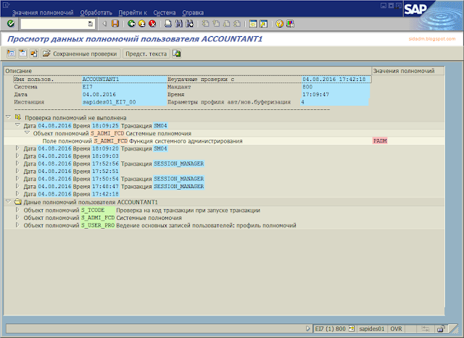Image resolution: width=464 pixels, height=338 pixels.
Task: Open the Перейти к menu
Action: (x=133, y=13)
